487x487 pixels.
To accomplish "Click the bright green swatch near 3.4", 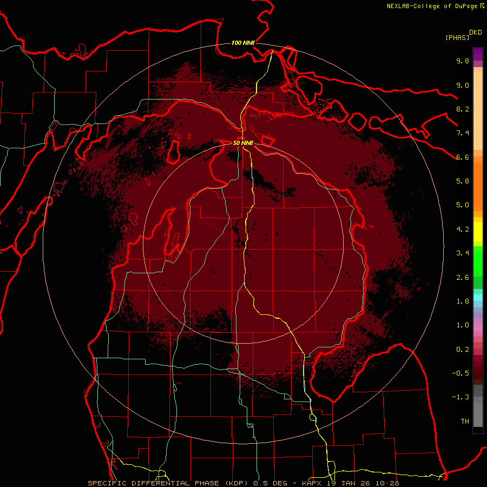I will click(478, 261).
